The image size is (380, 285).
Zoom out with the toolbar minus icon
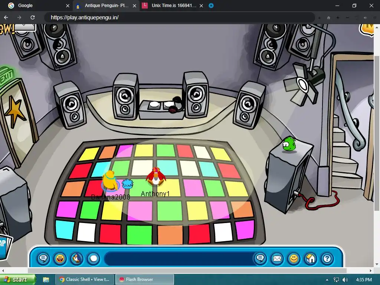click(x=347, y=18)
